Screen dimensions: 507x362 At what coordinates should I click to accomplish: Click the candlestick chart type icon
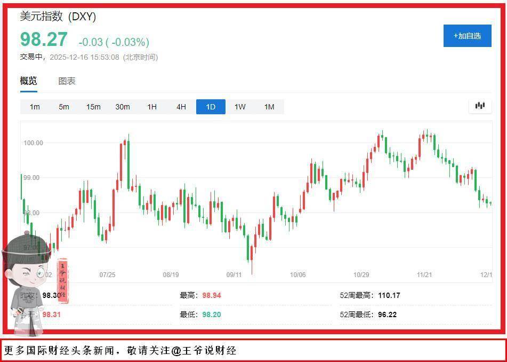(x=480, y=106)
